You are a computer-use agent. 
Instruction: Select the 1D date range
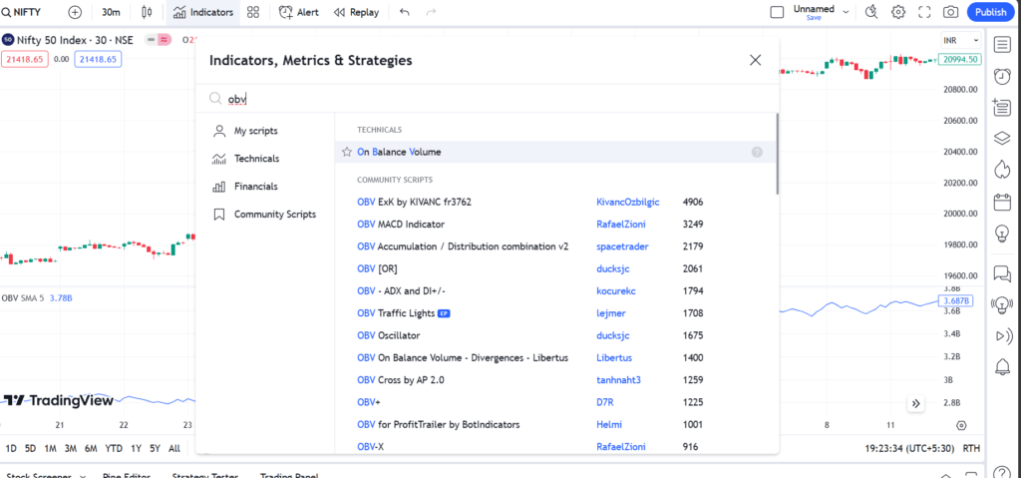[11, 449]
